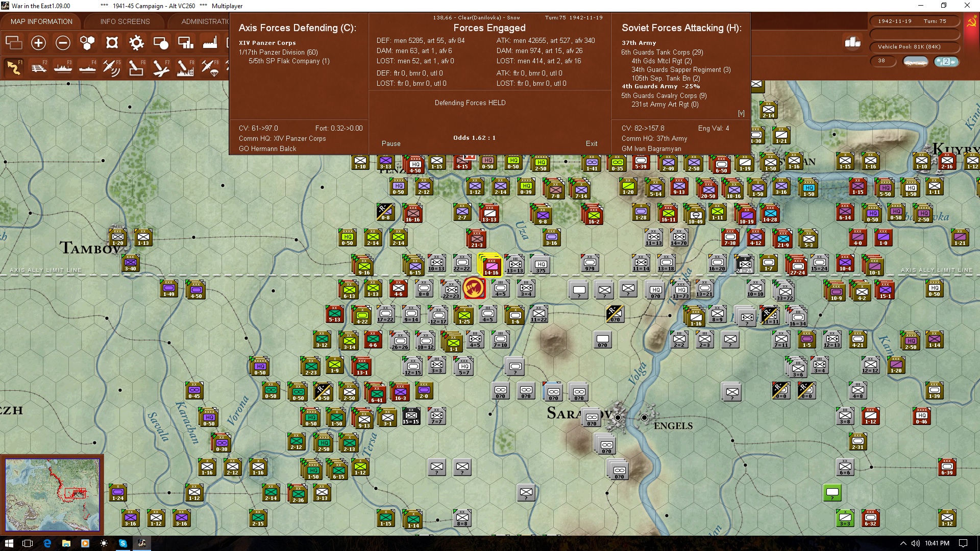Select the F6 bomb unit mode icon
The height and width of the screenshot is (551, 980).
click(136, 67)
